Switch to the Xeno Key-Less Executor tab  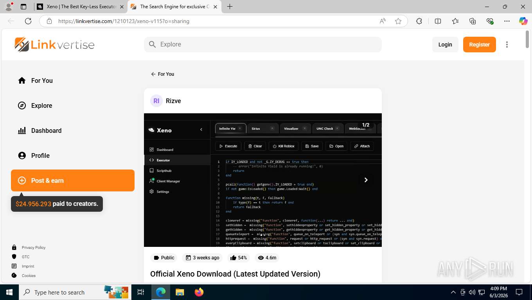(x=81, y=7)
